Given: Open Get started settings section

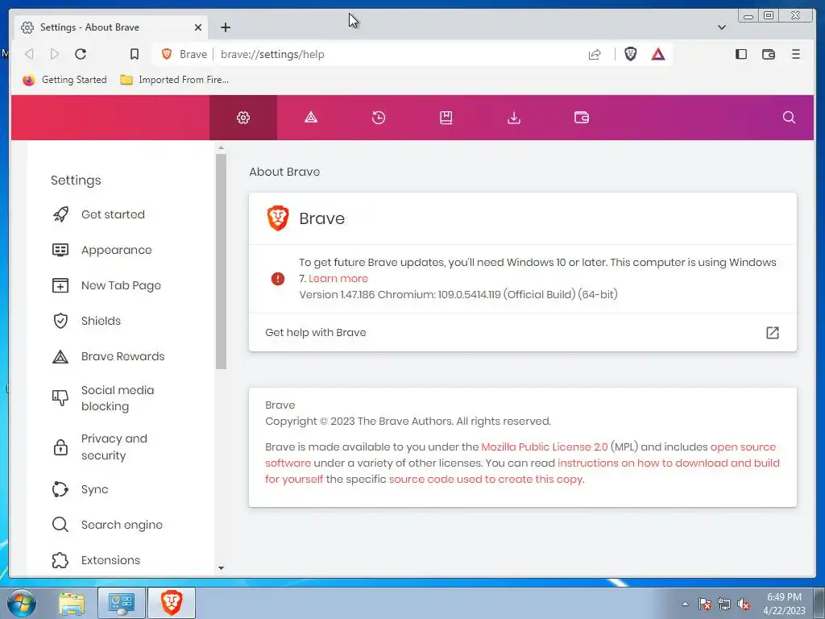Looking at the screenshot, I should [113, 214].
